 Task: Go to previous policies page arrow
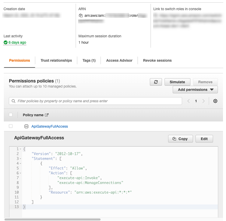coord(188,101)
